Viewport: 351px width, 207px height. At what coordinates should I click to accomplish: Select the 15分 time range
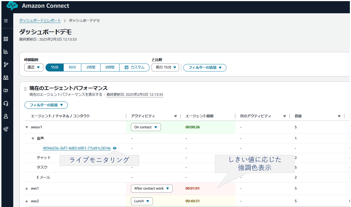click(x=55, y=67)
